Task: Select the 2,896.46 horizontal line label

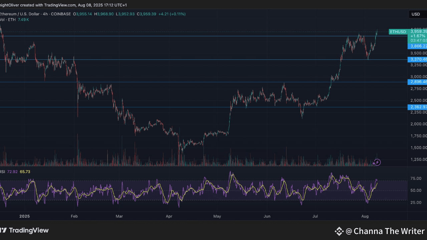Action: pos(418,82)
